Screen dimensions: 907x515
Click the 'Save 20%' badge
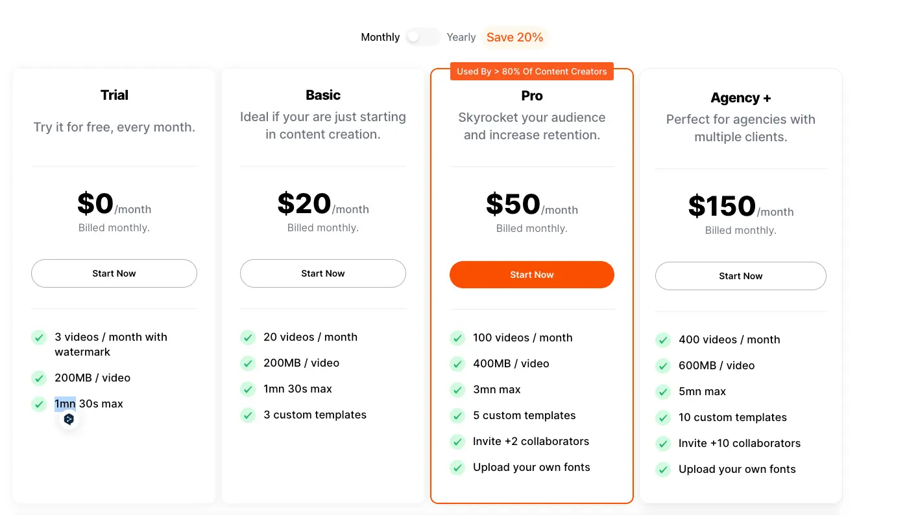(514, 37)
